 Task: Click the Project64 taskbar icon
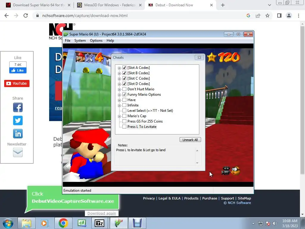[119, 223]
